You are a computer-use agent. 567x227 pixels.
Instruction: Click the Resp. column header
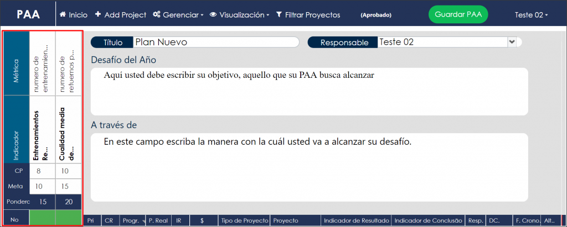[x=476, y=220]
